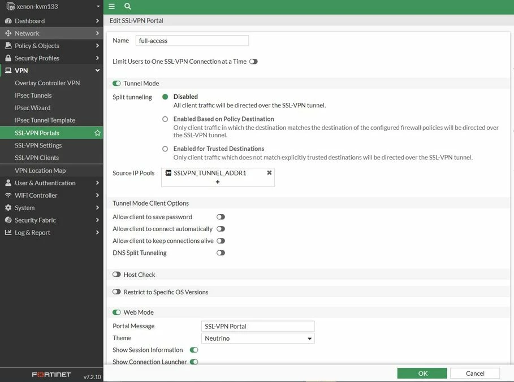Expand the Dashboard chevron

(97, 21)
